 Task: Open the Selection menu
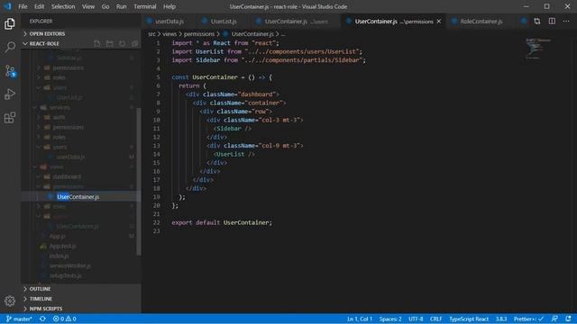click(x=63, y=6)
